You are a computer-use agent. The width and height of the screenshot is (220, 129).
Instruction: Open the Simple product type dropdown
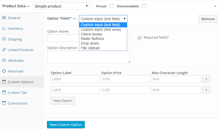pos(61,6)
